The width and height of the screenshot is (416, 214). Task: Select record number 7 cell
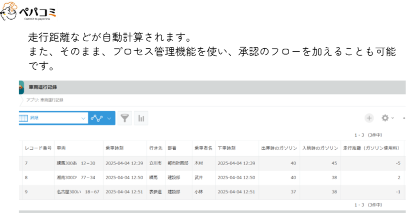click(x=26, y=163)
